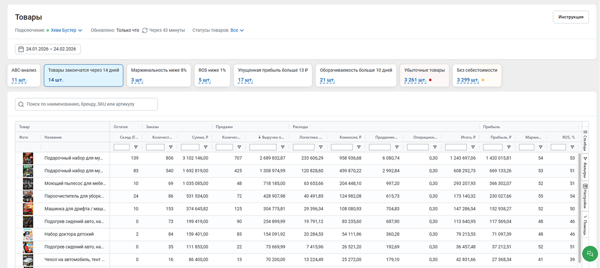Toggle the Настройки side panel
The image size is (600, 268).
(x=585, y=196)
